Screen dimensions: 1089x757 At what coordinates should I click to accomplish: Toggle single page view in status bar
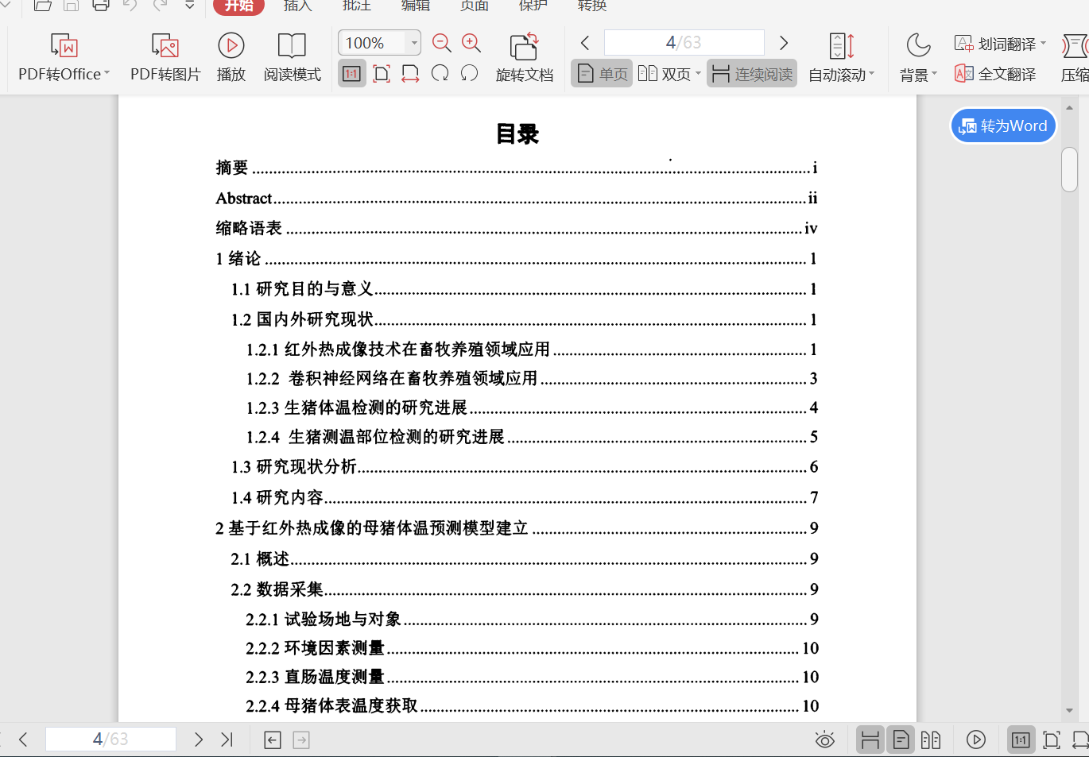[901, 740]
